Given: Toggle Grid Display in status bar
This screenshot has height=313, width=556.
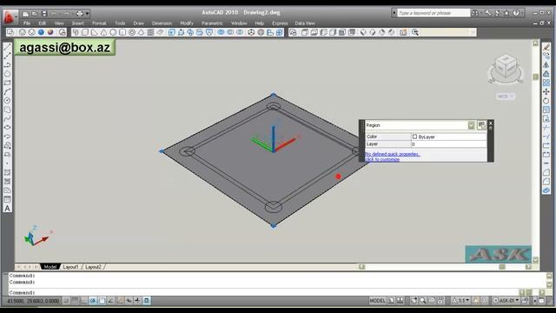Looking at the screenshot, I should (76, 301).
